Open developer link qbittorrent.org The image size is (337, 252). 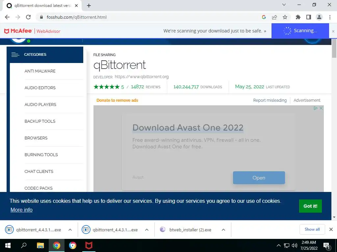pyautogui.click(x=142, y=77)
